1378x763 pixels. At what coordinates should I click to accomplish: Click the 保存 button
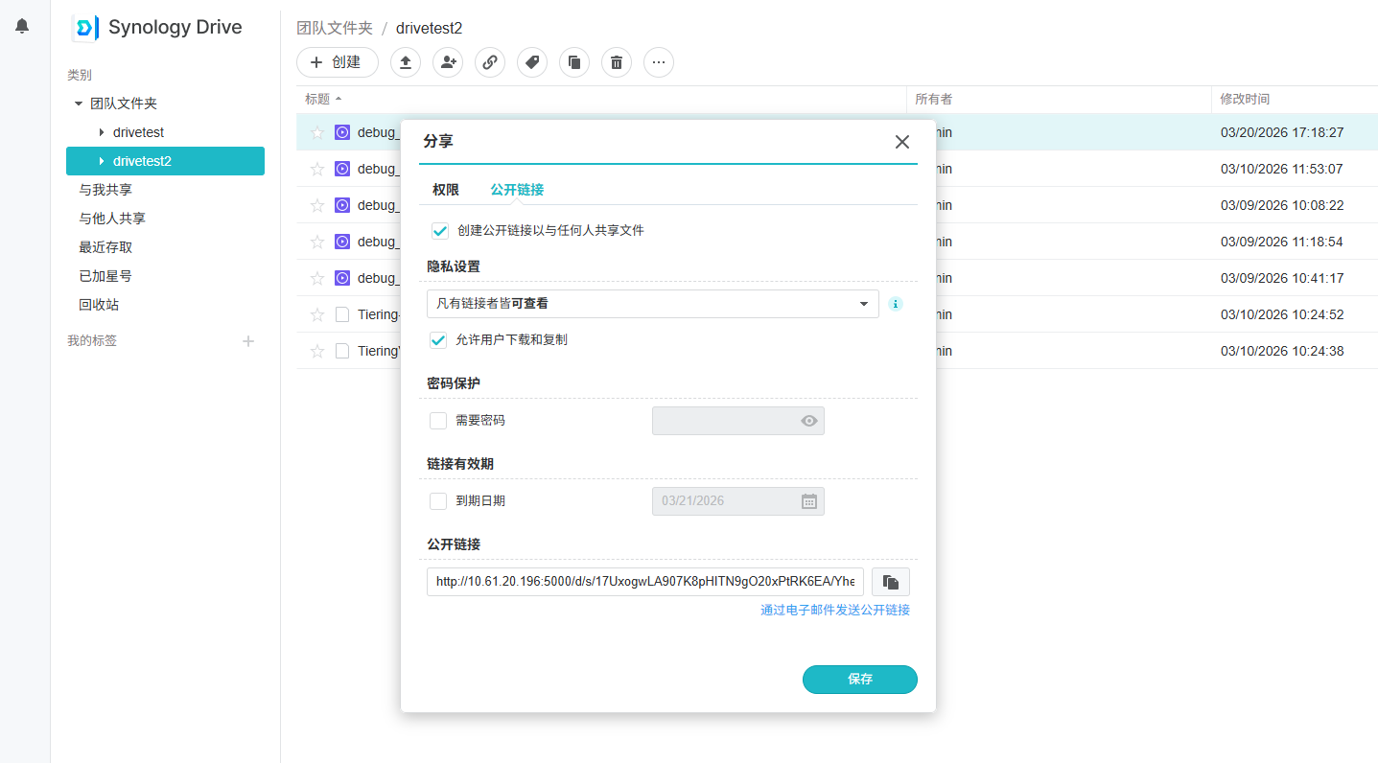click(859, 679)
